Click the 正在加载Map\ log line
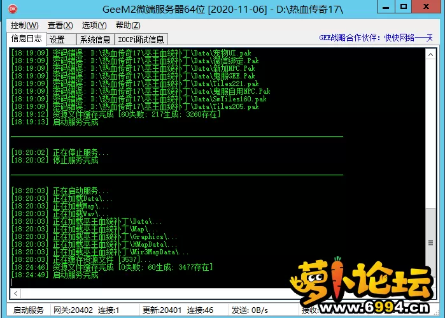445x318 pixels. pyautogui.click(x=60, y=206)
